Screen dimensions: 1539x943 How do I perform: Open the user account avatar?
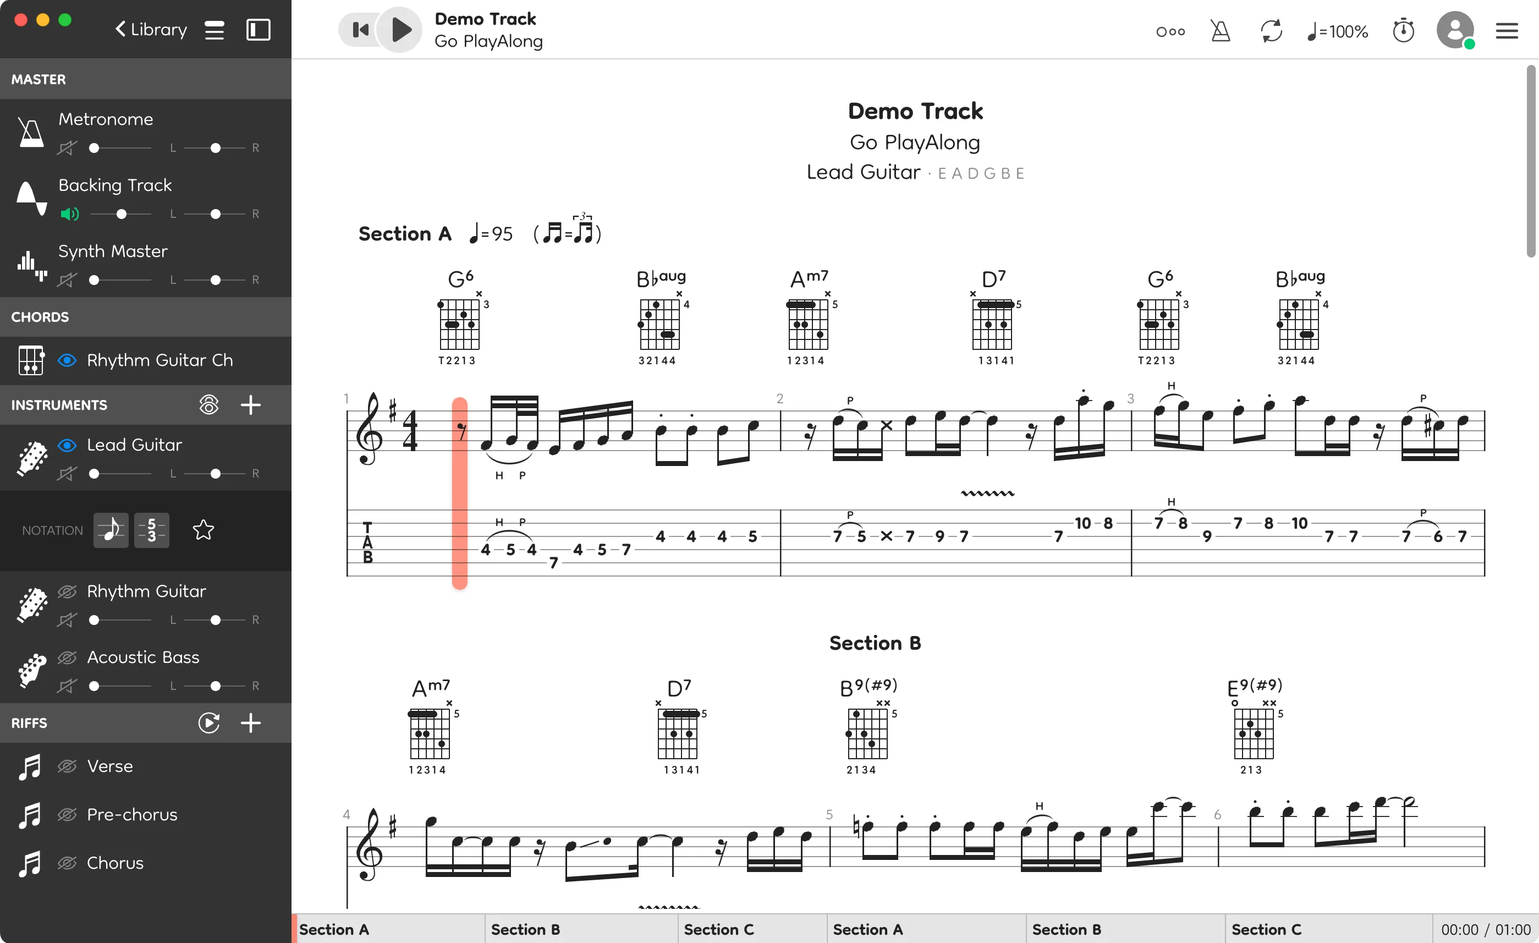tap(1455, 29)
